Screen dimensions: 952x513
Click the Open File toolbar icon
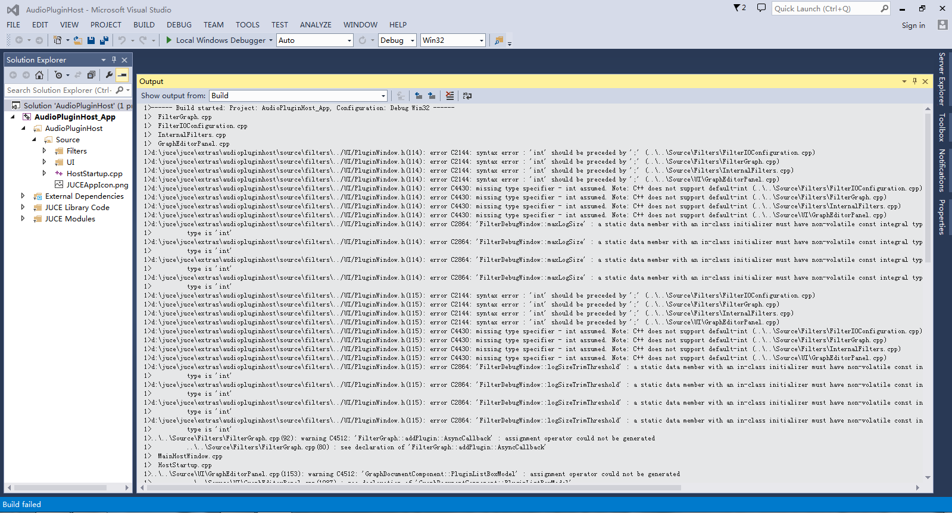[78, 40]
